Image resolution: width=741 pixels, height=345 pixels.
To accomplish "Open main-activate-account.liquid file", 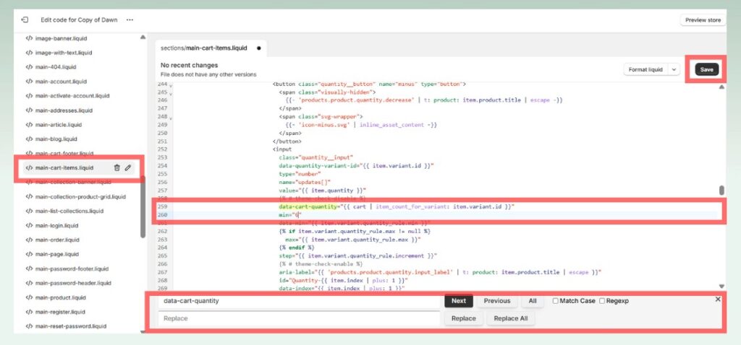I will [72, 96].
